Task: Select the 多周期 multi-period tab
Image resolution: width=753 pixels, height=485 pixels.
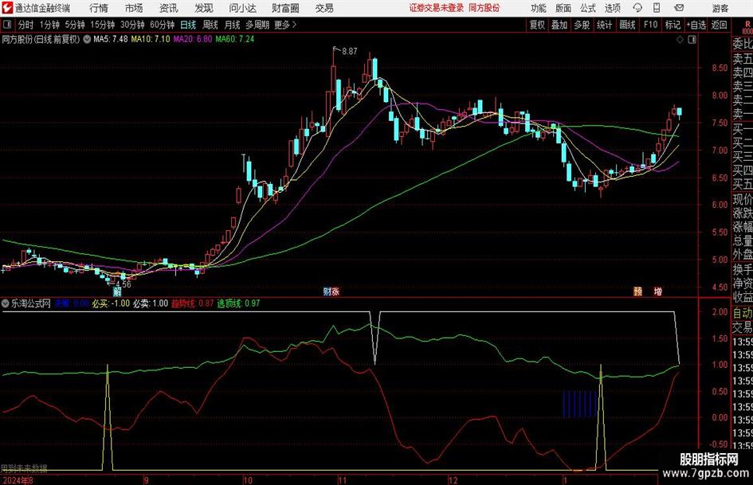Action: (257, 25)
